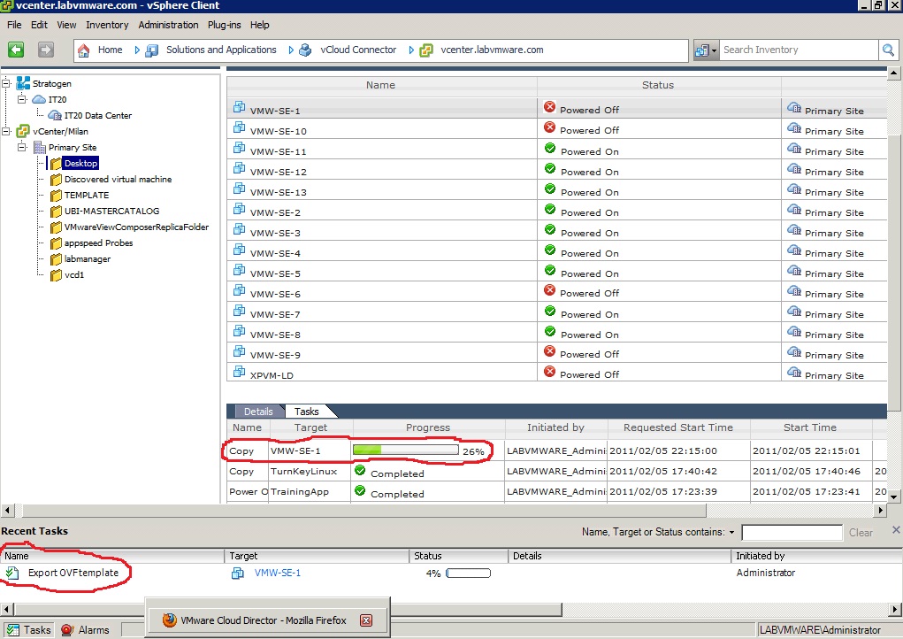Collapse the Primary Site tree node
Image resolution: width=903 pixels, height=639 pixels.
pos(22,147)
